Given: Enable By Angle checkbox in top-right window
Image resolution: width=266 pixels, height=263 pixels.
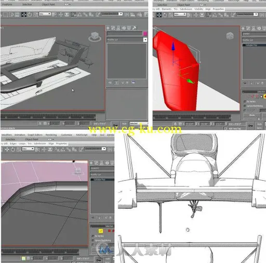Looking at the screenshot, I should [x=245, y=110].
